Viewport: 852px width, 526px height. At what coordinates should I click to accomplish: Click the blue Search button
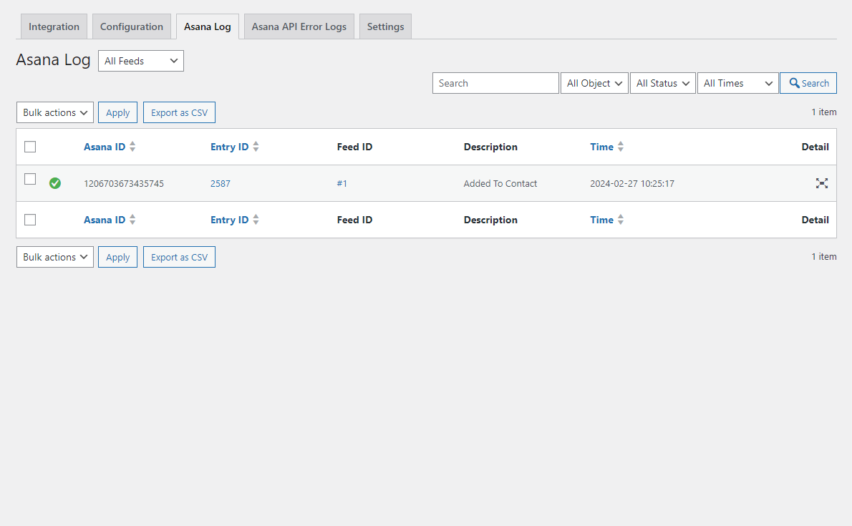(808, 83)
